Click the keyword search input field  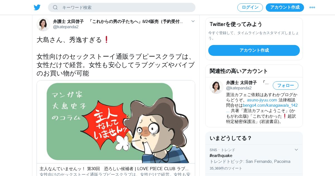click(122, 7)
